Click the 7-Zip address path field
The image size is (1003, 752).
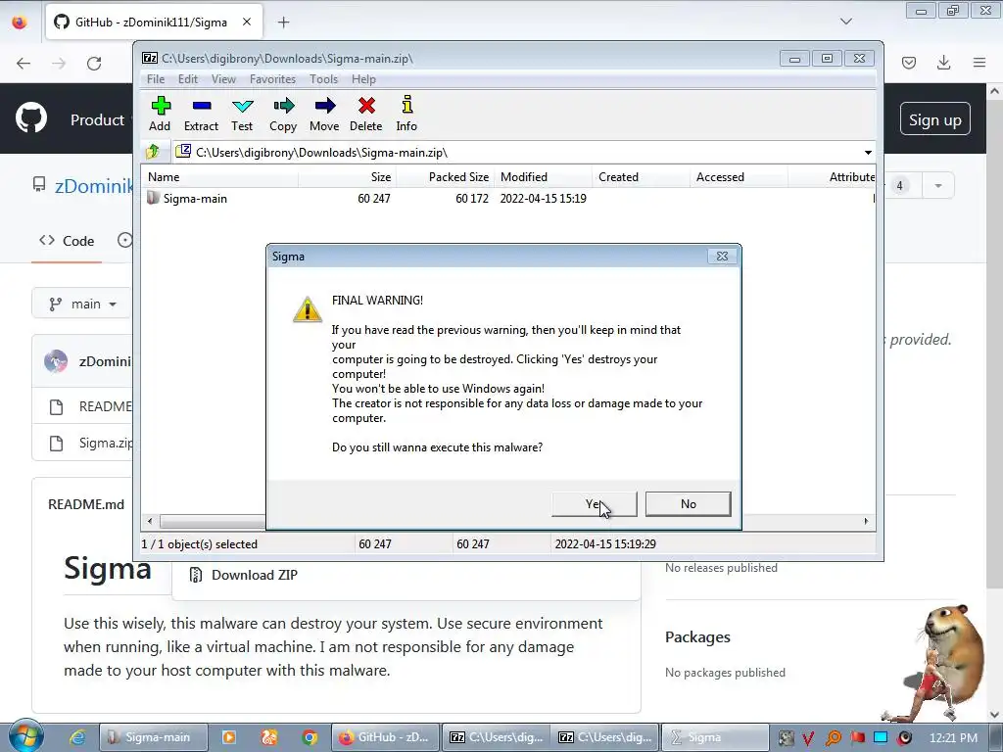click(x=517, y=153)
